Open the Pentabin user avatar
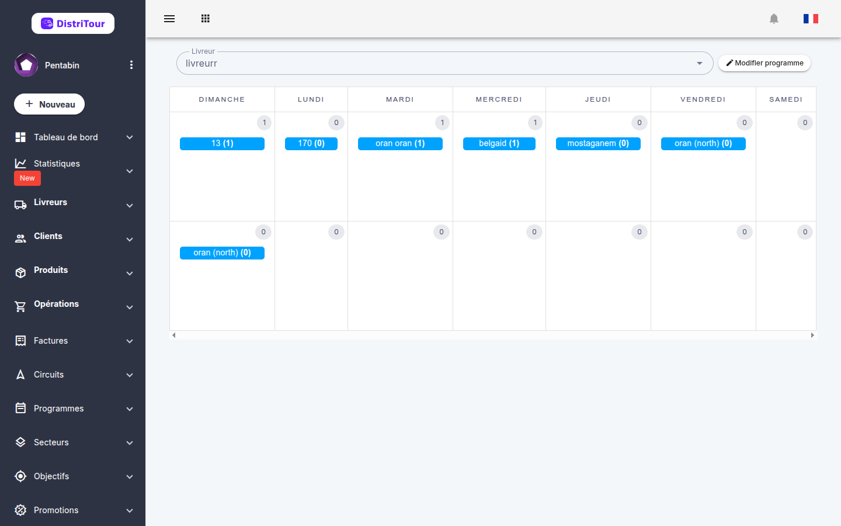This screenshot has height=526, width=841. coord(26,65)
